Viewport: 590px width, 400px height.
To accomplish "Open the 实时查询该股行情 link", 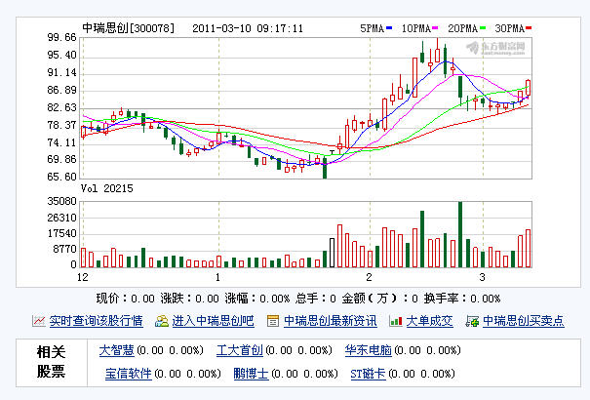I will click(96, 321).
